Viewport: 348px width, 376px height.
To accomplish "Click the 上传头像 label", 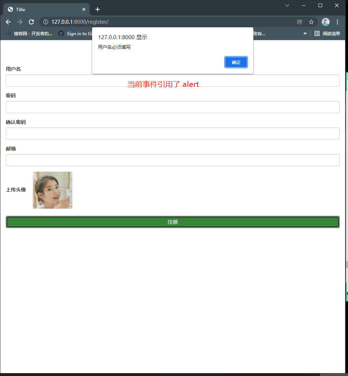I will pos(16,190).
